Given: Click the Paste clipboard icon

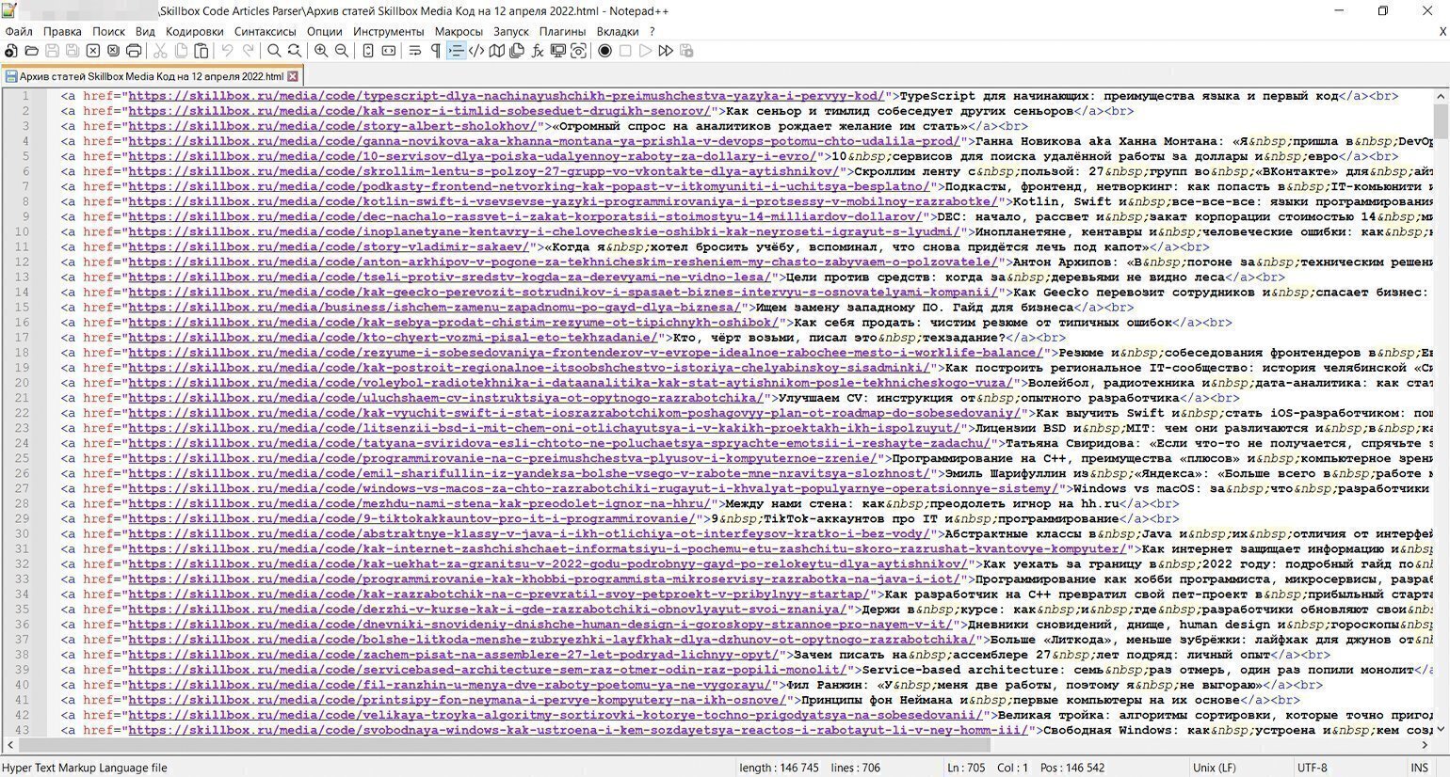Looking at the screenshot, I should coord(201,51).
